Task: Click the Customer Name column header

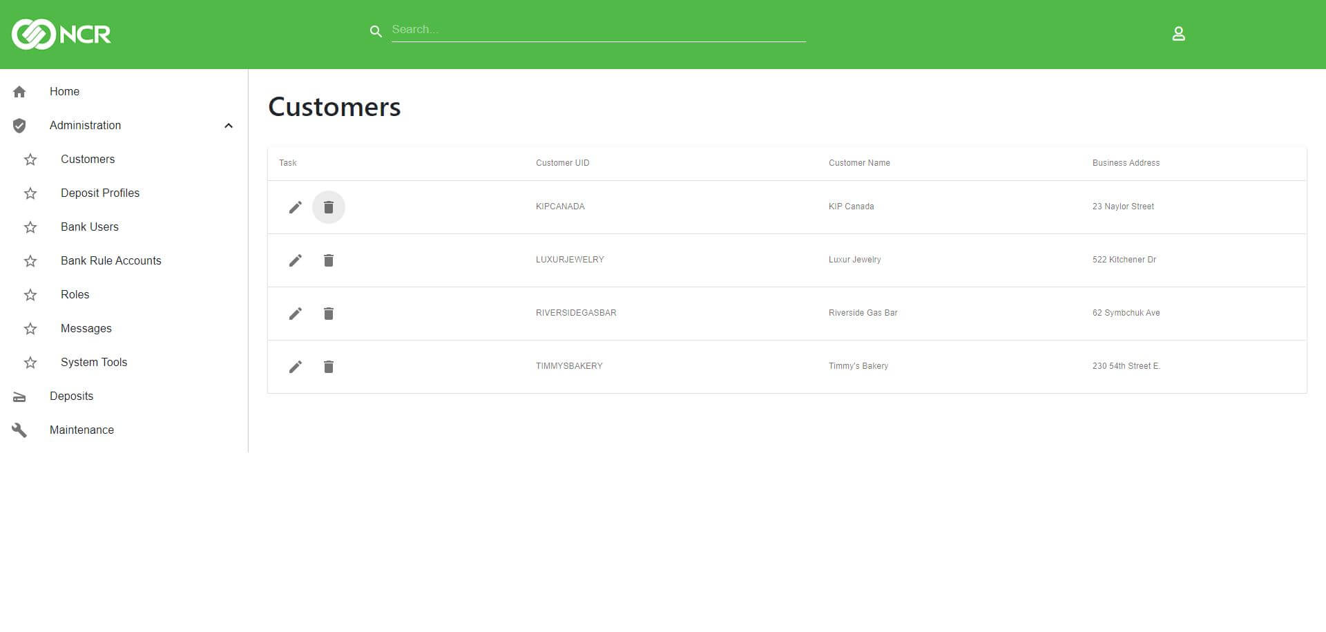Action: pyautogui.click(x=859, y=163)
